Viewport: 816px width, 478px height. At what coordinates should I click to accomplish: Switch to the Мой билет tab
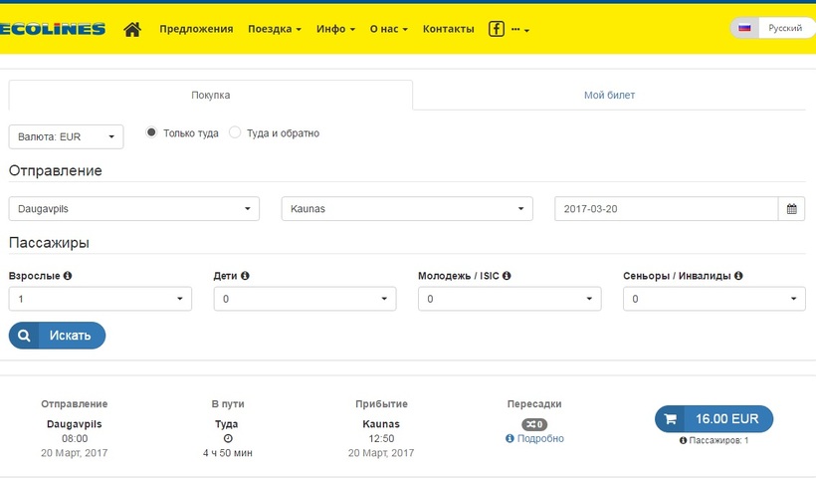(x=609, y=96)
